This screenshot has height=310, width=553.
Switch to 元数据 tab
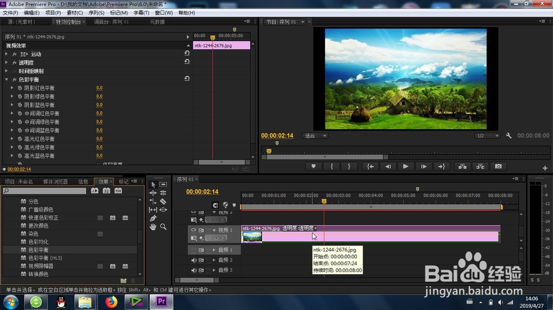pyautogui.click(x=157, y=22)
